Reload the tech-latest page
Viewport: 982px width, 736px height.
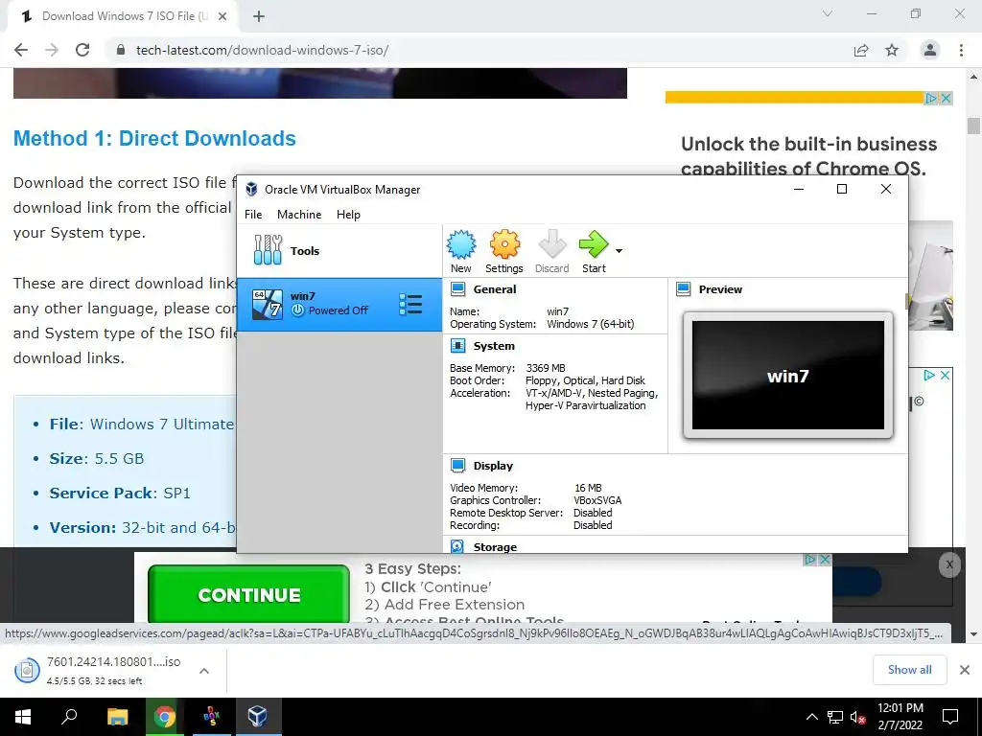[x=82, y=50]
